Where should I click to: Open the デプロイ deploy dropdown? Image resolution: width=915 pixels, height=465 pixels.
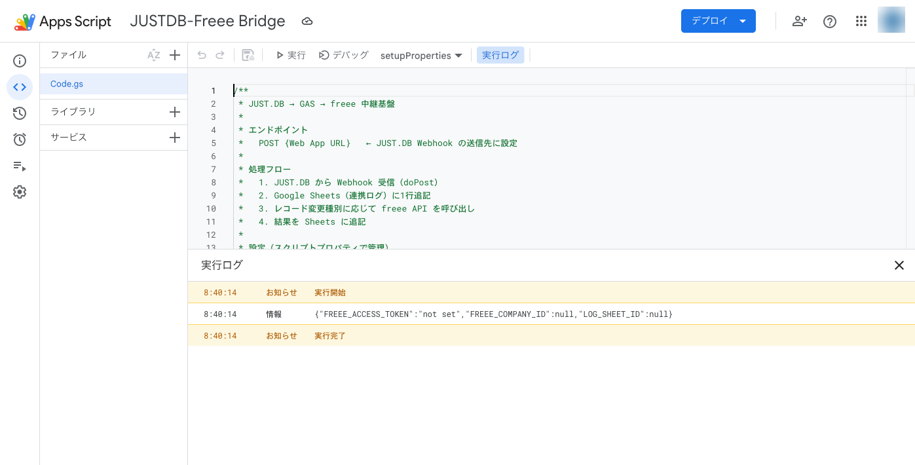[x=719, y=21]
